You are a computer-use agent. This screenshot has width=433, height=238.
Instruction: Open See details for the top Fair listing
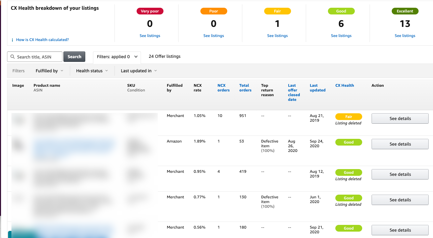(400, 118)
